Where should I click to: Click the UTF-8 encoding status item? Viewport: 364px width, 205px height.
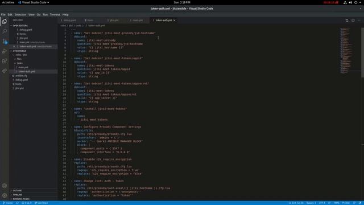pyautogui.click(x=322, y=203)
